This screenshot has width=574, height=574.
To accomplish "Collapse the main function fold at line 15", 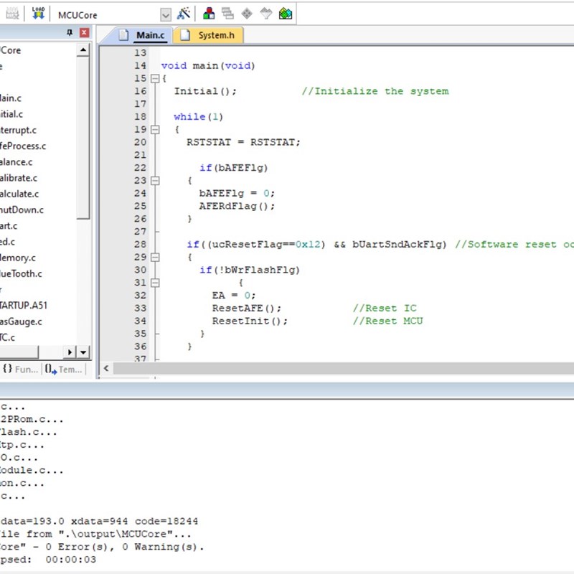I will 155,78.
